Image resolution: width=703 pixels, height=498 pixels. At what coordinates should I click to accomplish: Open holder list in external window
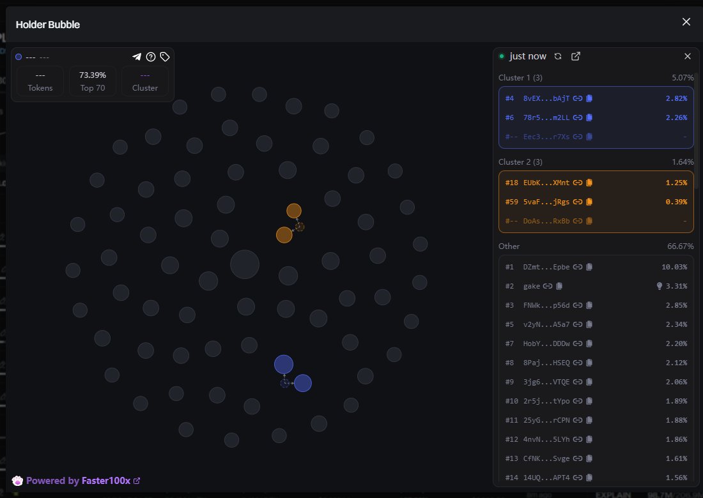tap(576, 56)
